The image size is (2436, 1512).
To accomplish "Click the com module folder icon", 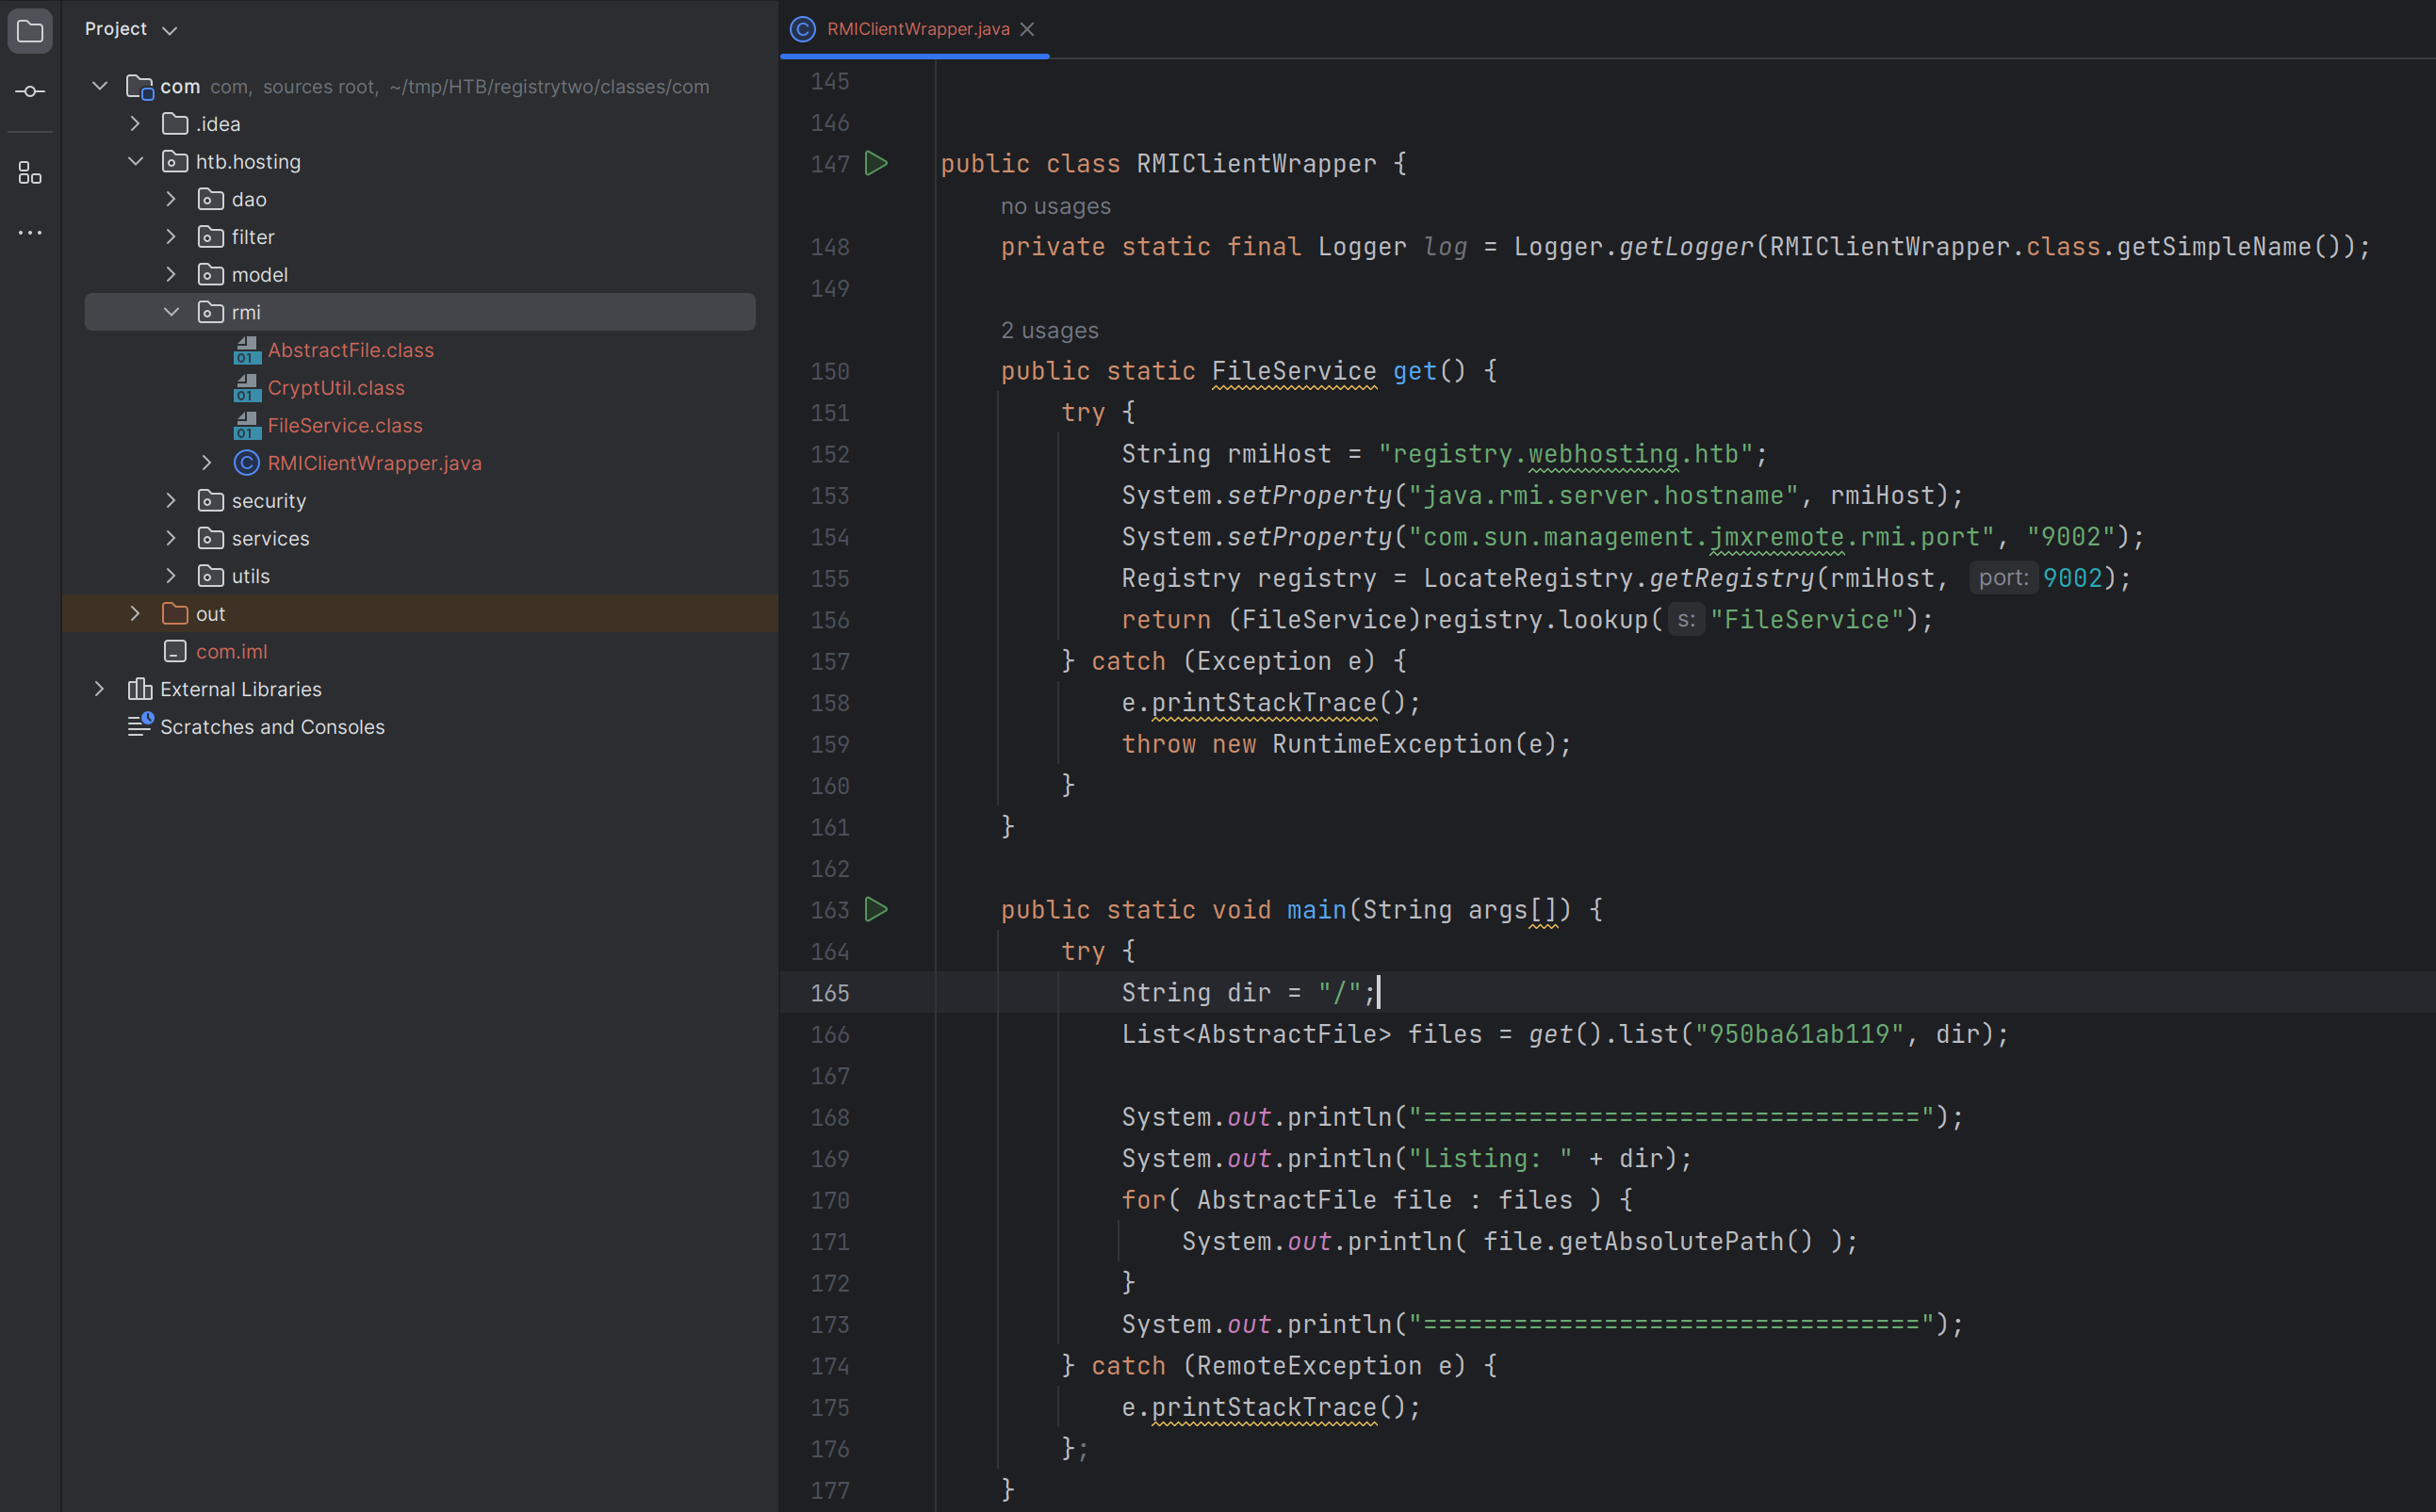I will tap(140, 87).
